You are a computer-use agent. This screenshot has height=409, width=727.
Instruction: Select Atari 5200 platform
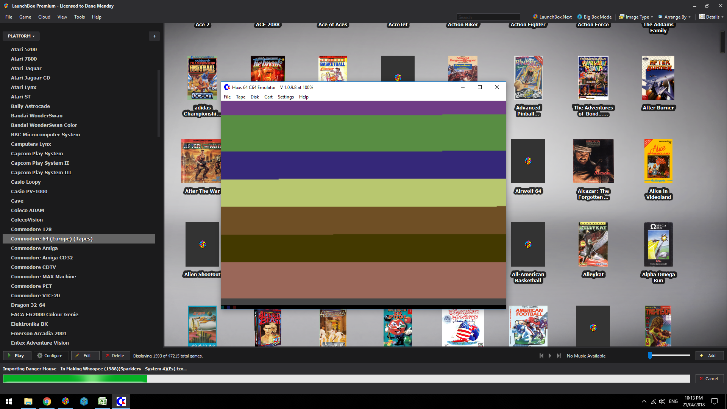[24, 49]
